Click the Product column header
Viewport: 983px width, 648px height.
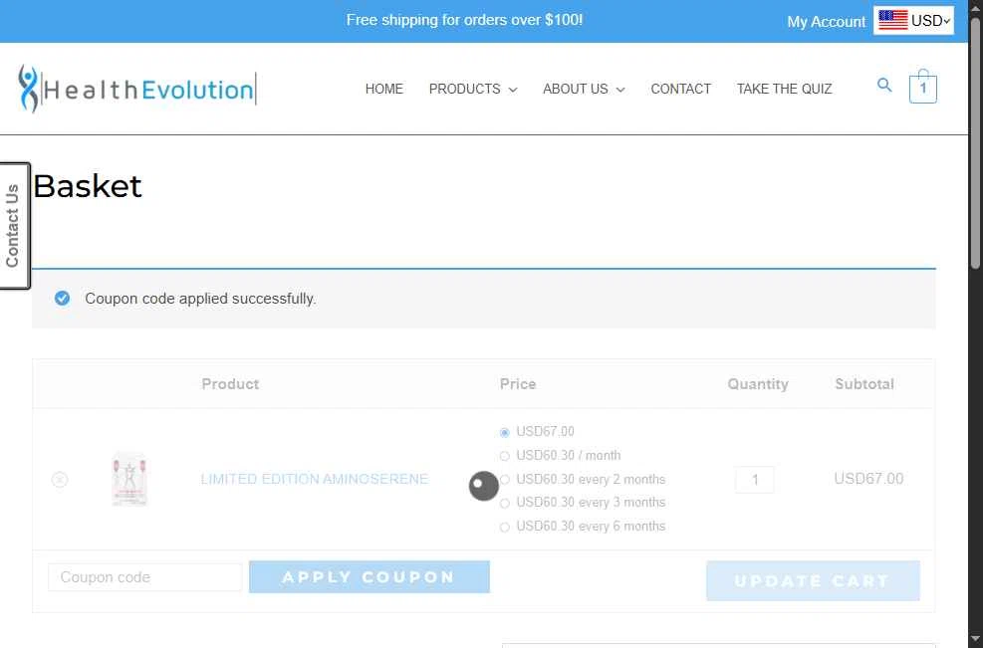(230, 384)
